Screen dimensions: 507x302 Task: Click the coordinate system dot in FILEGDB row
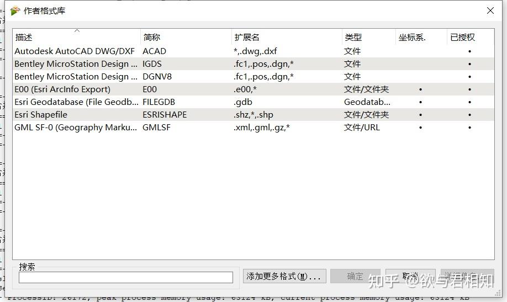click(420, 102)
